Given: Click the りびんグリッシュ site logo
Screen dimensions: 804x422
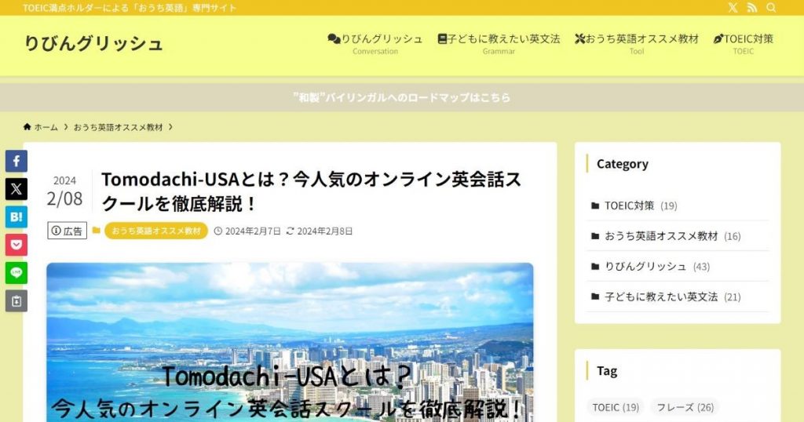Looking at the screenshot, I should pos(94,43).
